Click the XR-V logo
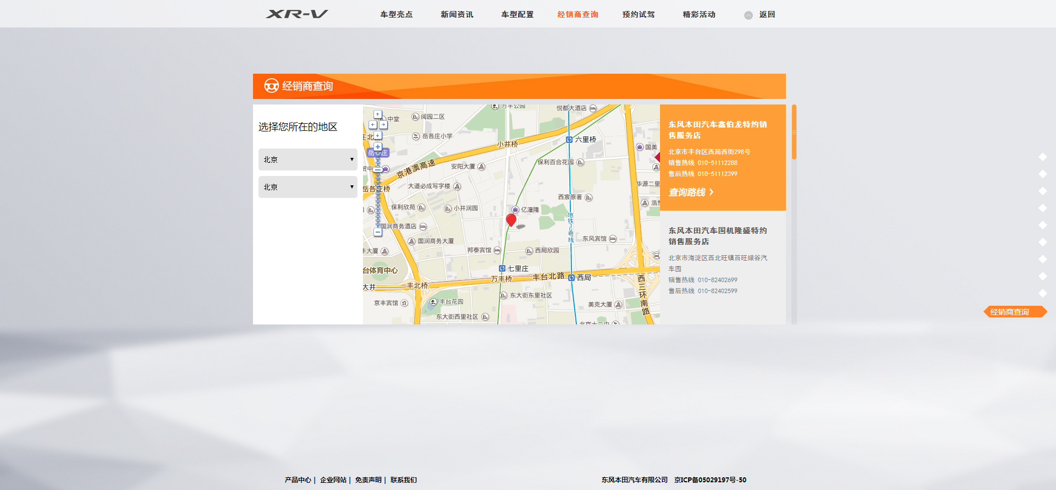 297,14
